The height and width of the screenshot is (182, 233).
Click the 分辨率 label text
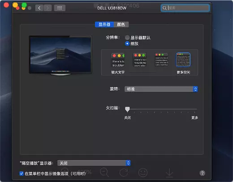click(113, 37)
